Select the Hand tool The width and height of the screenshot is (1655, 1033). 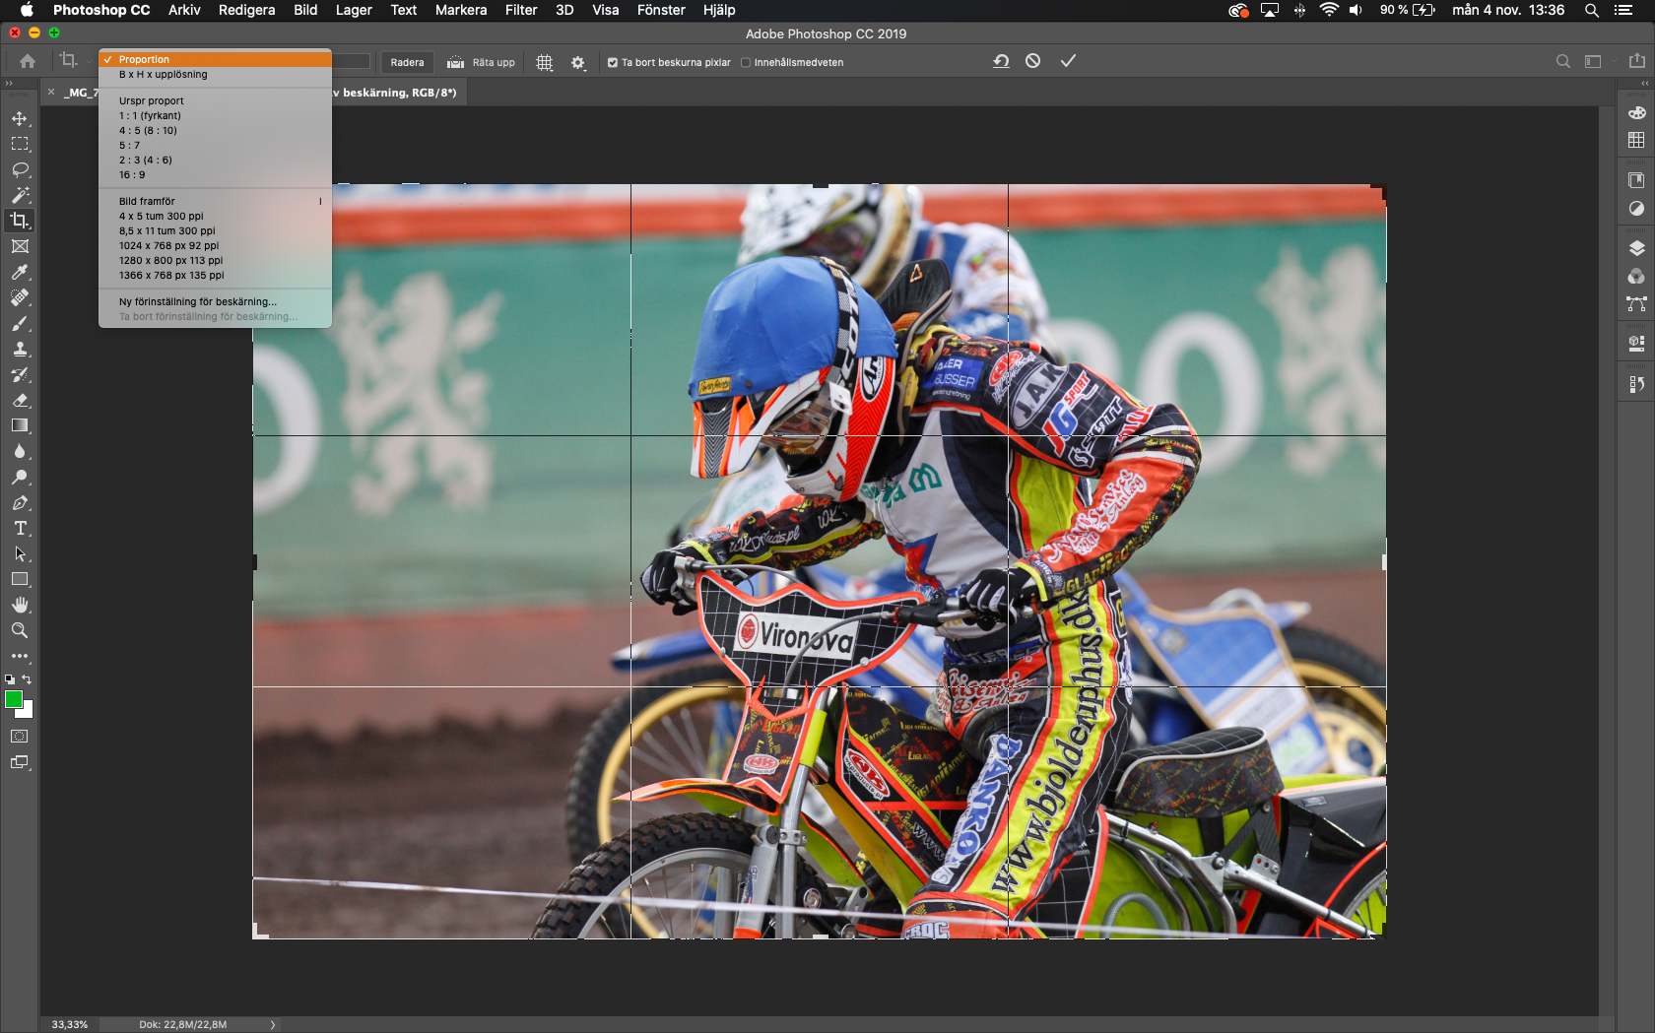pos(20,605)
